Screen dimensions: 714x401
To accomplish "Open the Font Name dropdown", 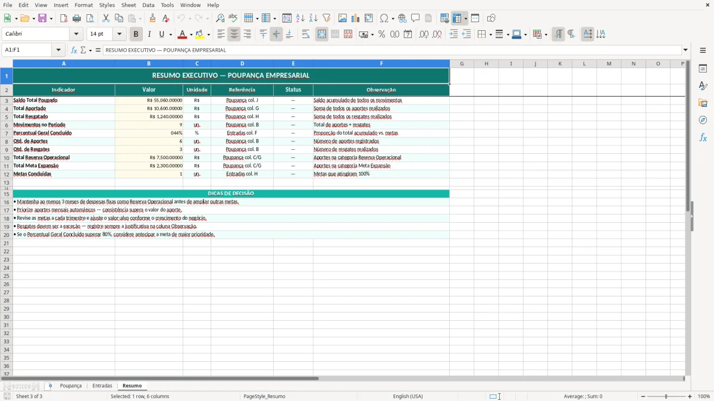I will [x=76, y=34].
